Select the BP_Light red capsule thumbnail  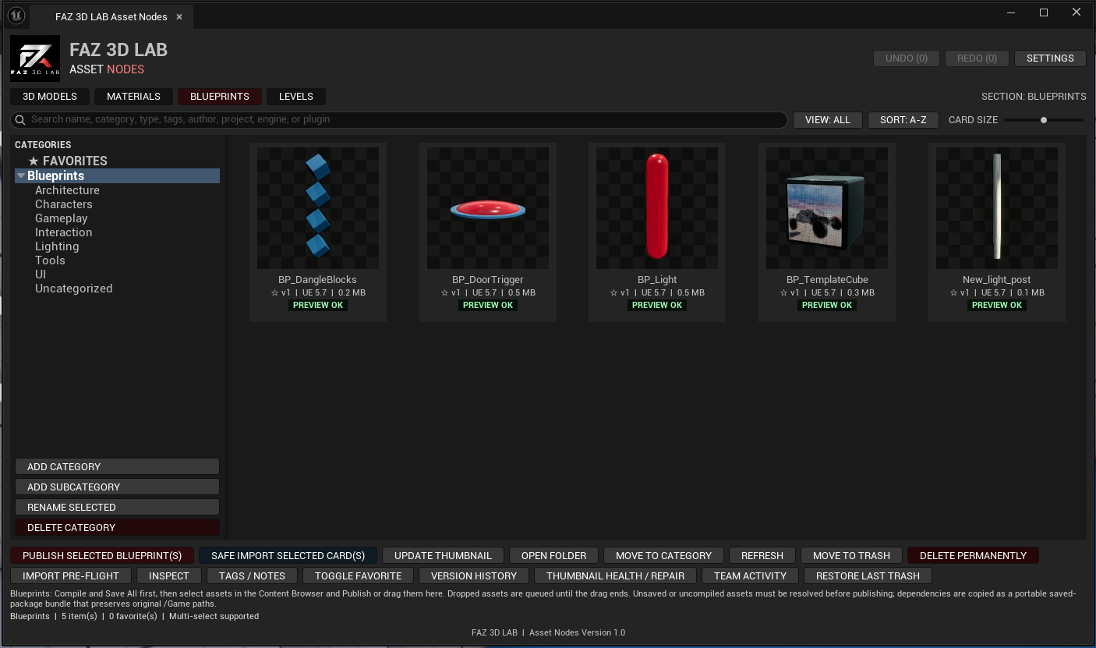click(x=657, y=208)
